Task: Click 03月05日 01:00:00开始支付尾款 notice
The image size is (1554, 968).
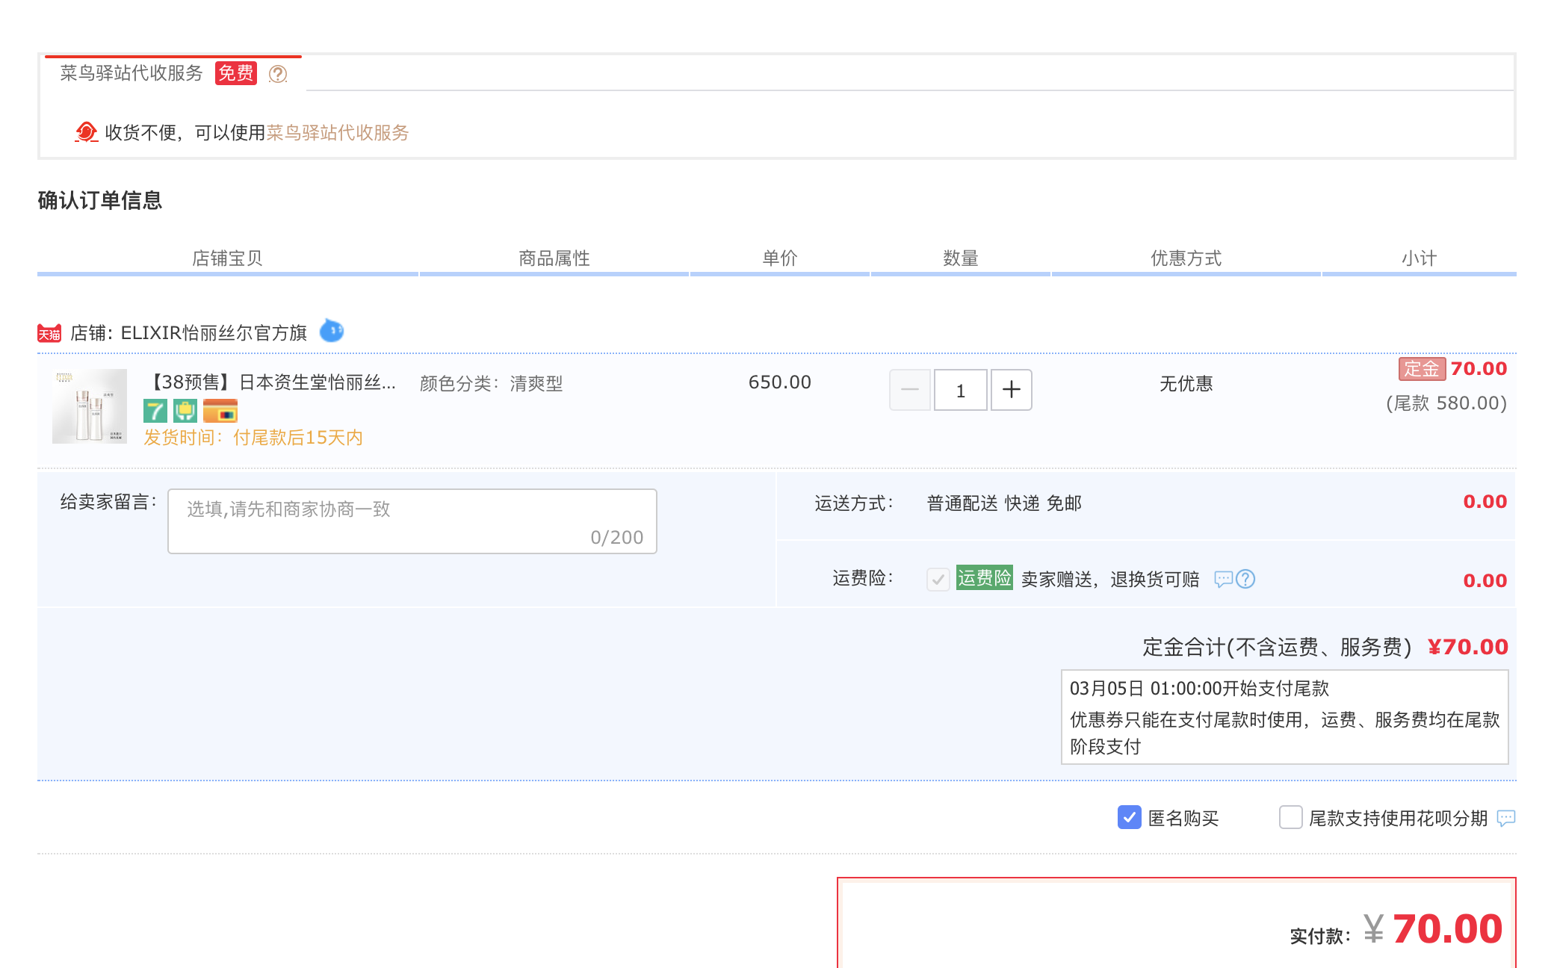Action: (1200, 689)
